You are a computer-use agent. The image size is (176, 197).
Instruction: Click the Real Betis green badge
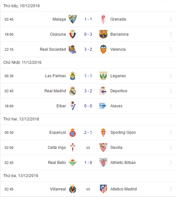[x=72, y=162]
